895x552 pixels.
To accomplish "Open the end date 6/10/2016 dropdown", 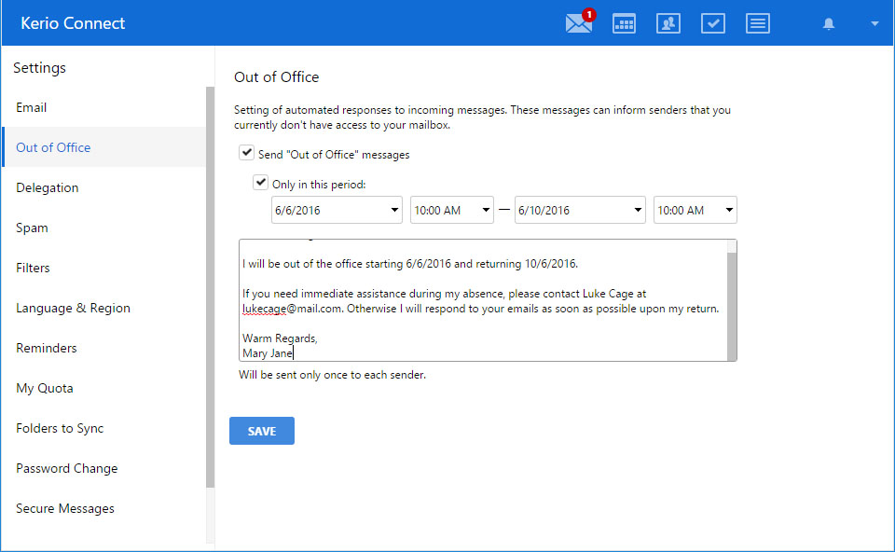I will pos(580,210).
